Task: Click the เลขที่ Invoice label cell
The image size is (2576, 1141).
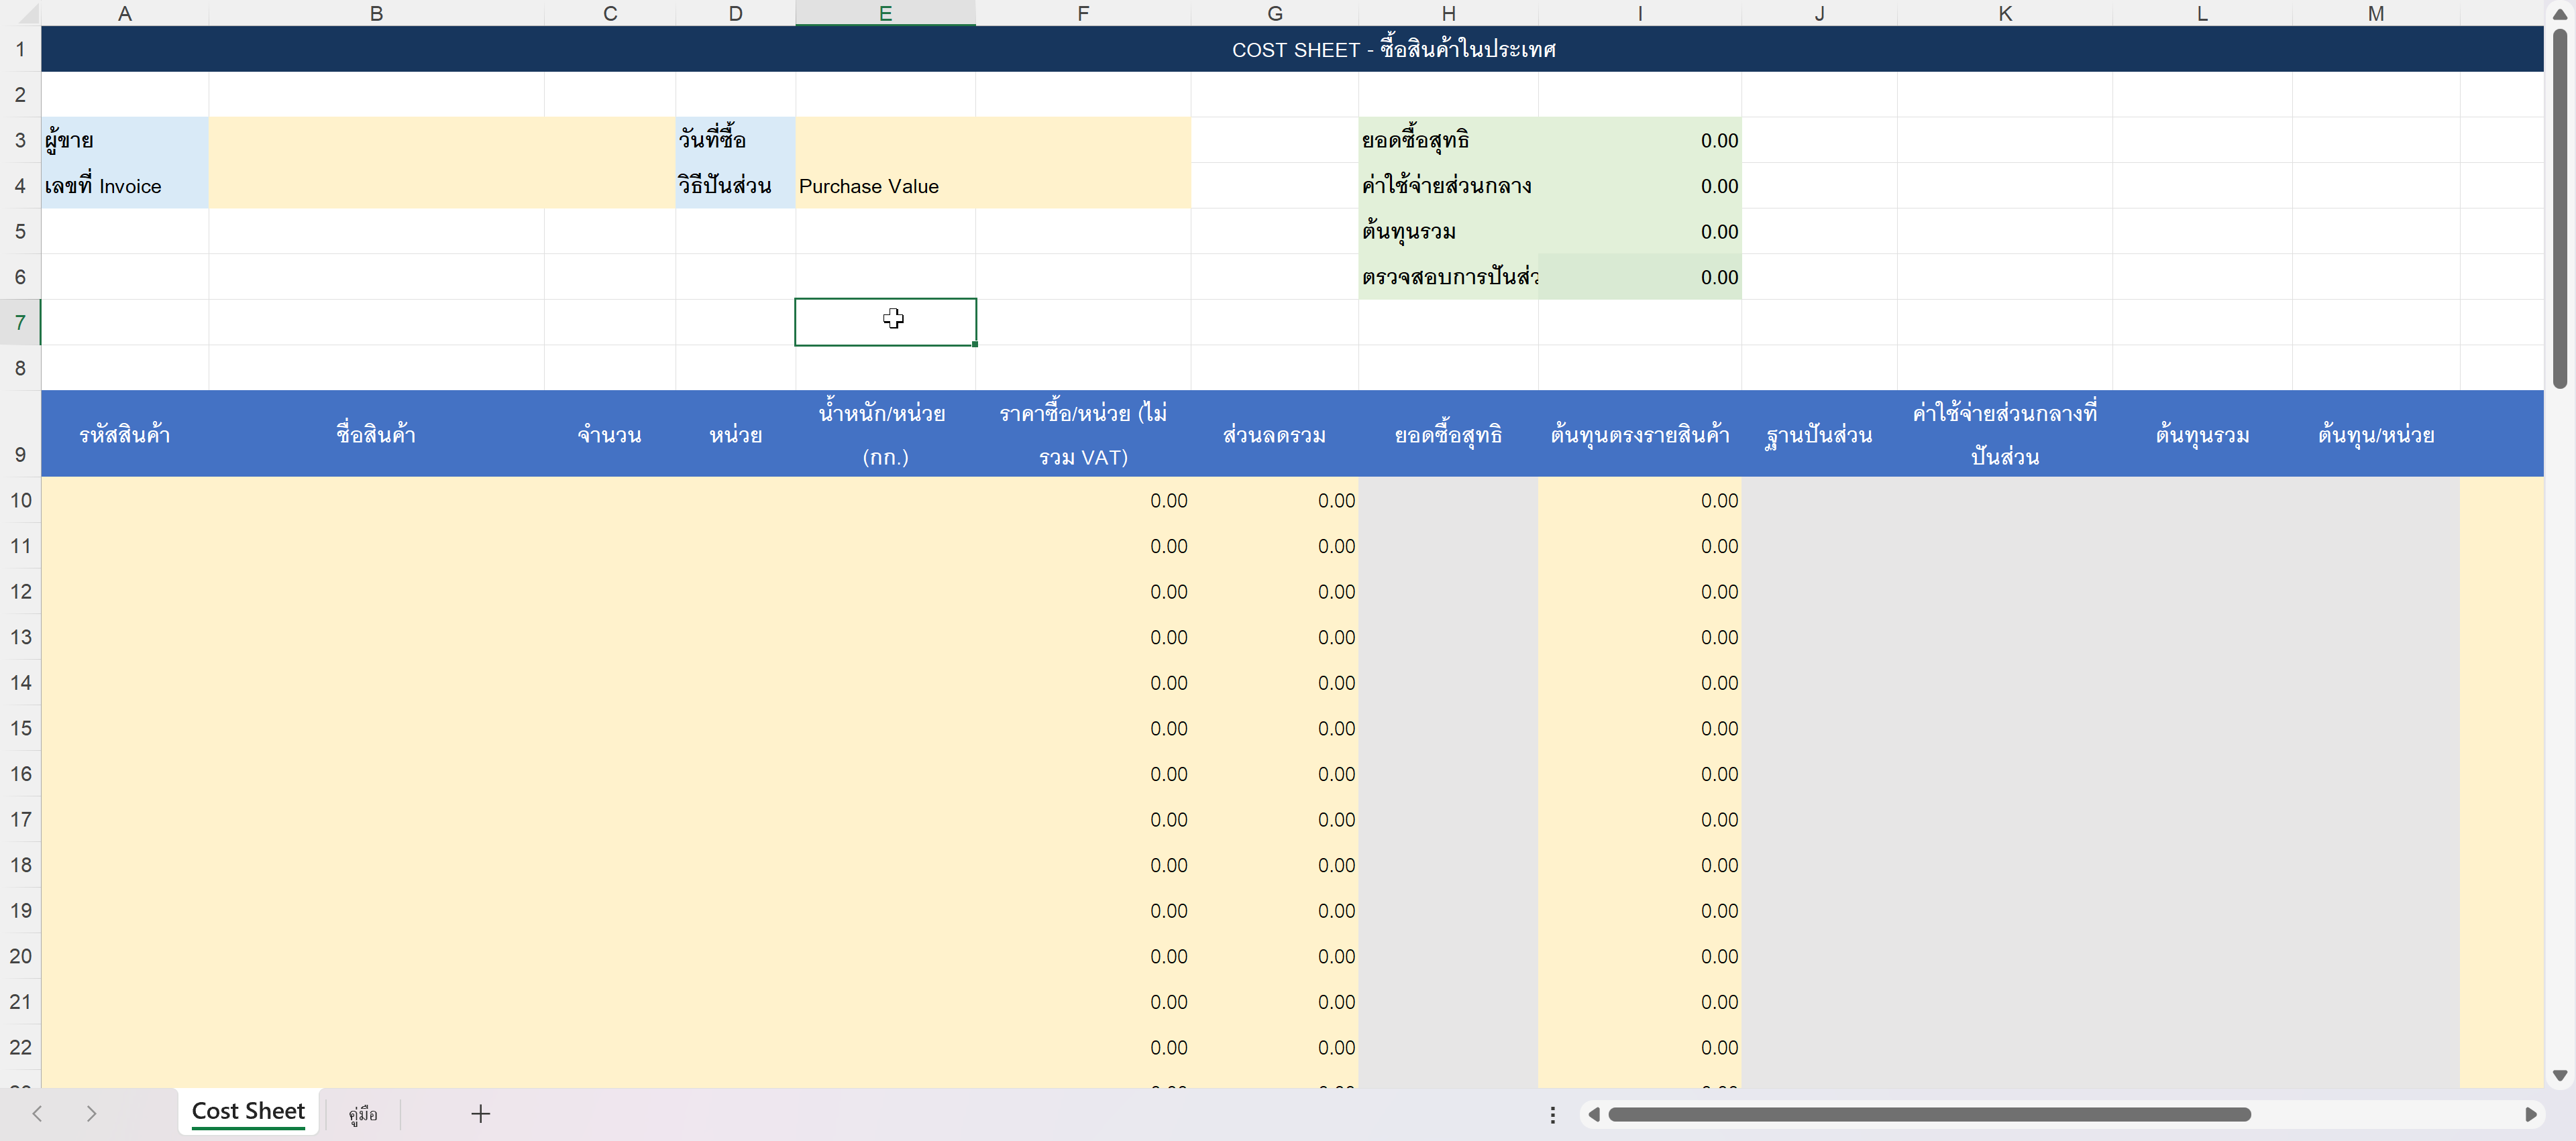Action: pyautogui.click(x=125, y=186)
